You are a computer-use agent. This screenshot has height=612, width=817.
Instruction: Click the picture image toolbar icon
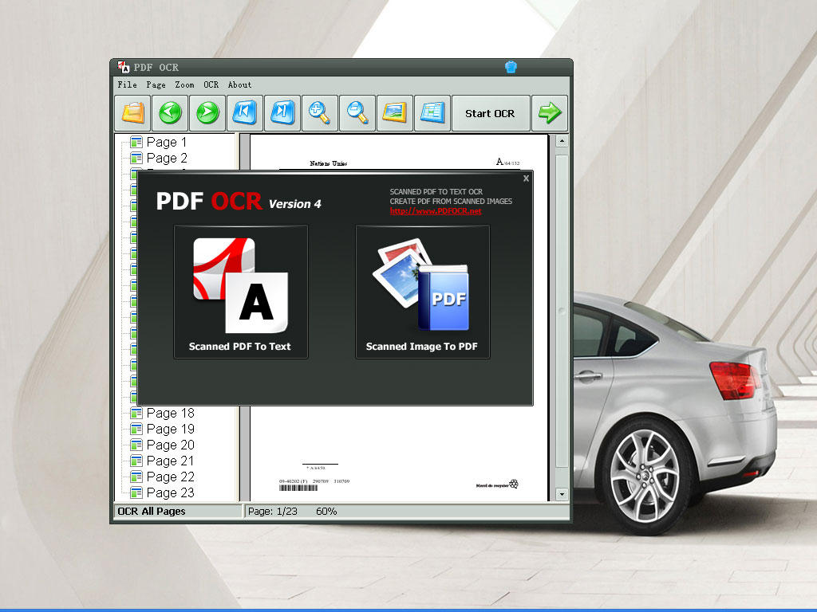[x=395, y=113]
